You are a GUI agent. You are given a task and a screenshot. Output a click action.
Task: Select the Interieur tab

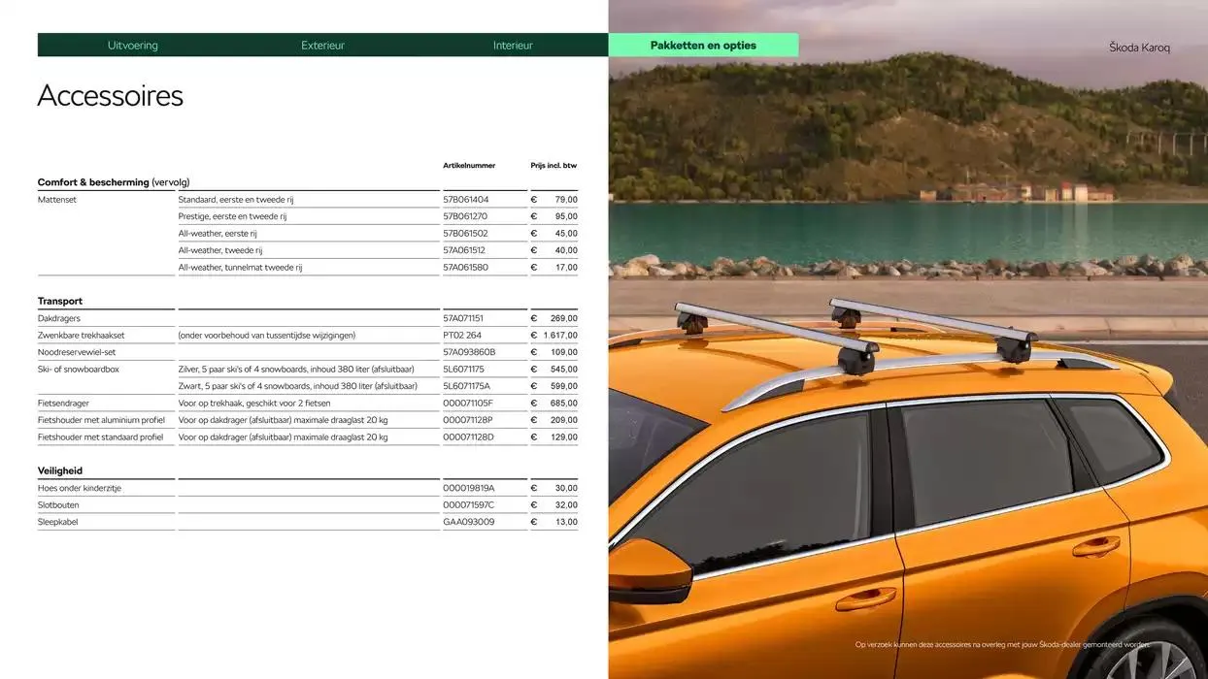click(x=513, y=46)
